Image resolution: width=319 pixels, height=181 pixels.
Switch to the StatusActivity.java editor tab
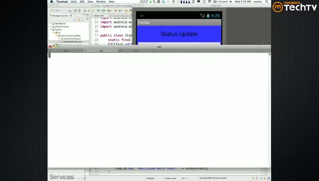[x=120, y=15]
